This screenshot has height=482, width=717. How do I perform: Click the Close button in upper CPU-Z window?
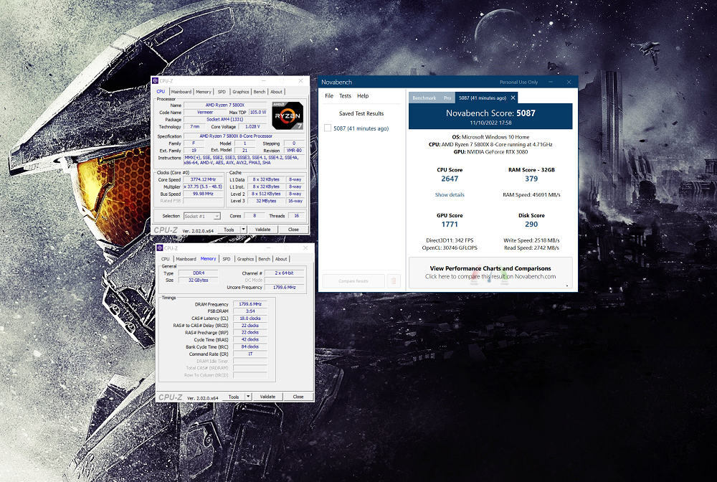293,230
